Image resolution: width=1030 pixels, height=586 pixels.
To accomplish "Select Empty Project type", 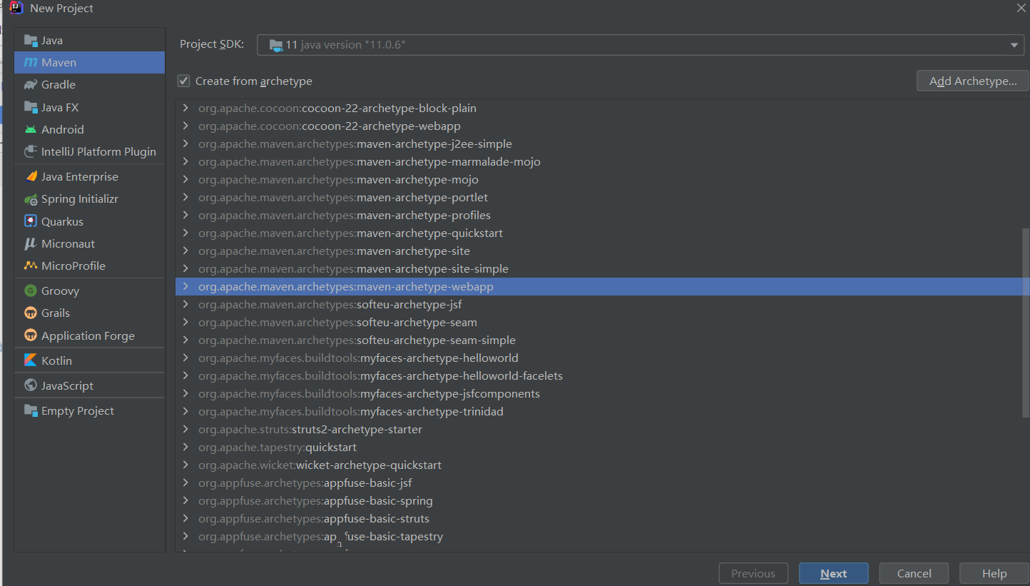I will [89, 410].
